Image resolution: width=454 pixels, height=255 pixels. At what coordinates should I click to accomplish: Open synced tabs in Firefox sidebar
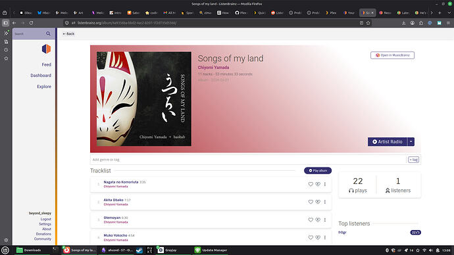[x=6, y=41]
